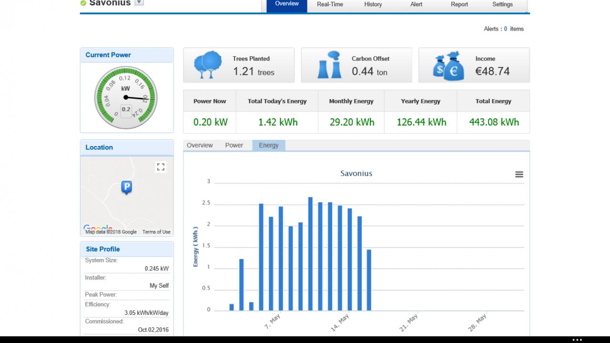This screenshot has height=343, width=610.
Task: Open the three-dot overflow menu in bottom bar
Action: click(x=577, y=340)
